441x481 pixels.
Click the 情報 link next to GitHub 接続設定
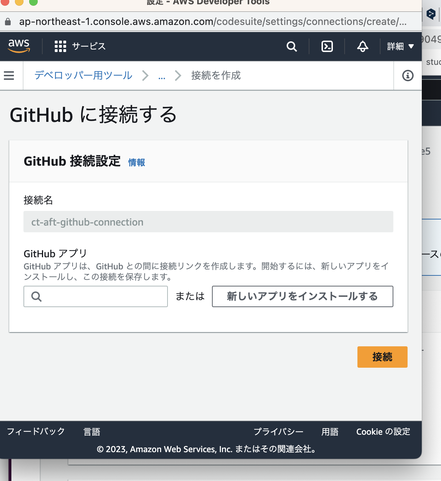pos(137,162)
